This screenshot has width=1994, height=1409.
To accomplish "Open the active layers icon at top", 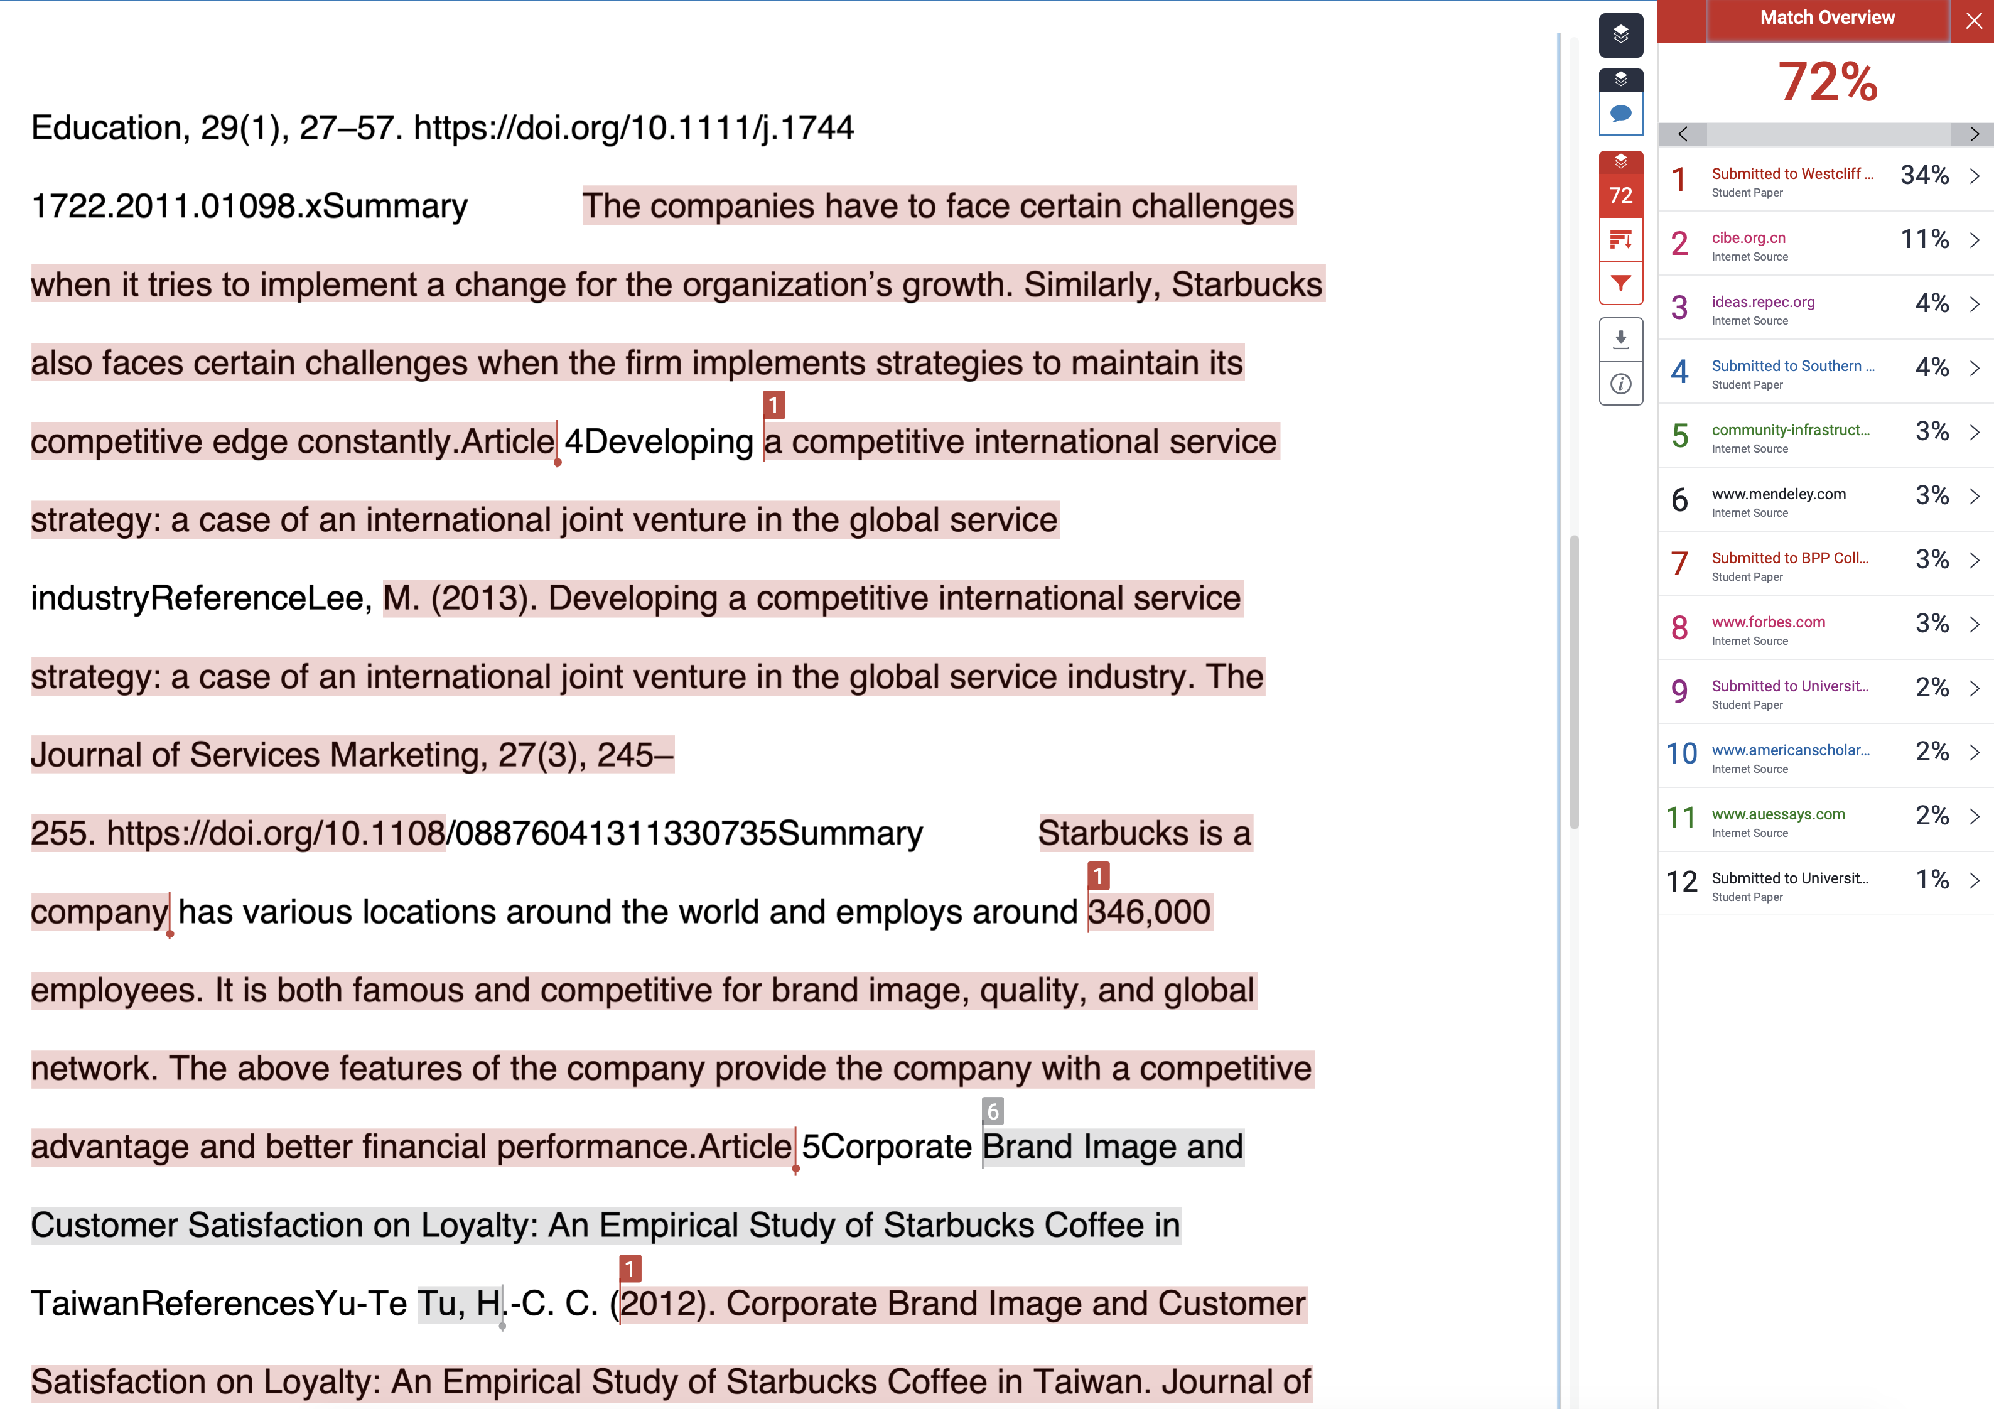I will point(1620,35).
